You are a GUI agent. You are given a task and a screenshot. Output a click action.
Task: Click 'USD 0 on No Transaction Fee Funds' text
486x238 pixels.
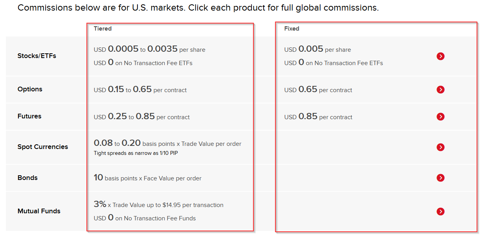145,218
